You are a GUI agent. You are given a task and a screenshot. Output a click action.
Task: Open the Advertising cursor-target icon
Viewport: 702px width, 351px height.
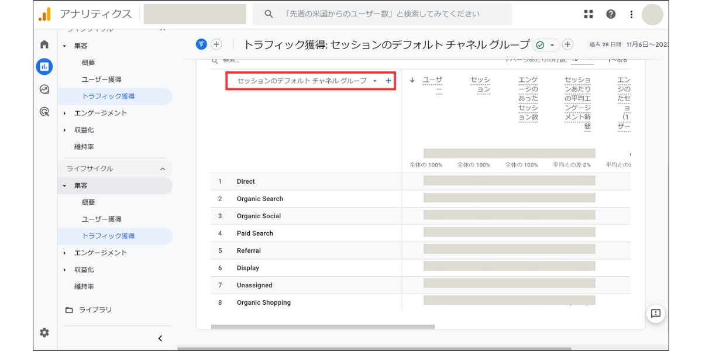[44, 112]
